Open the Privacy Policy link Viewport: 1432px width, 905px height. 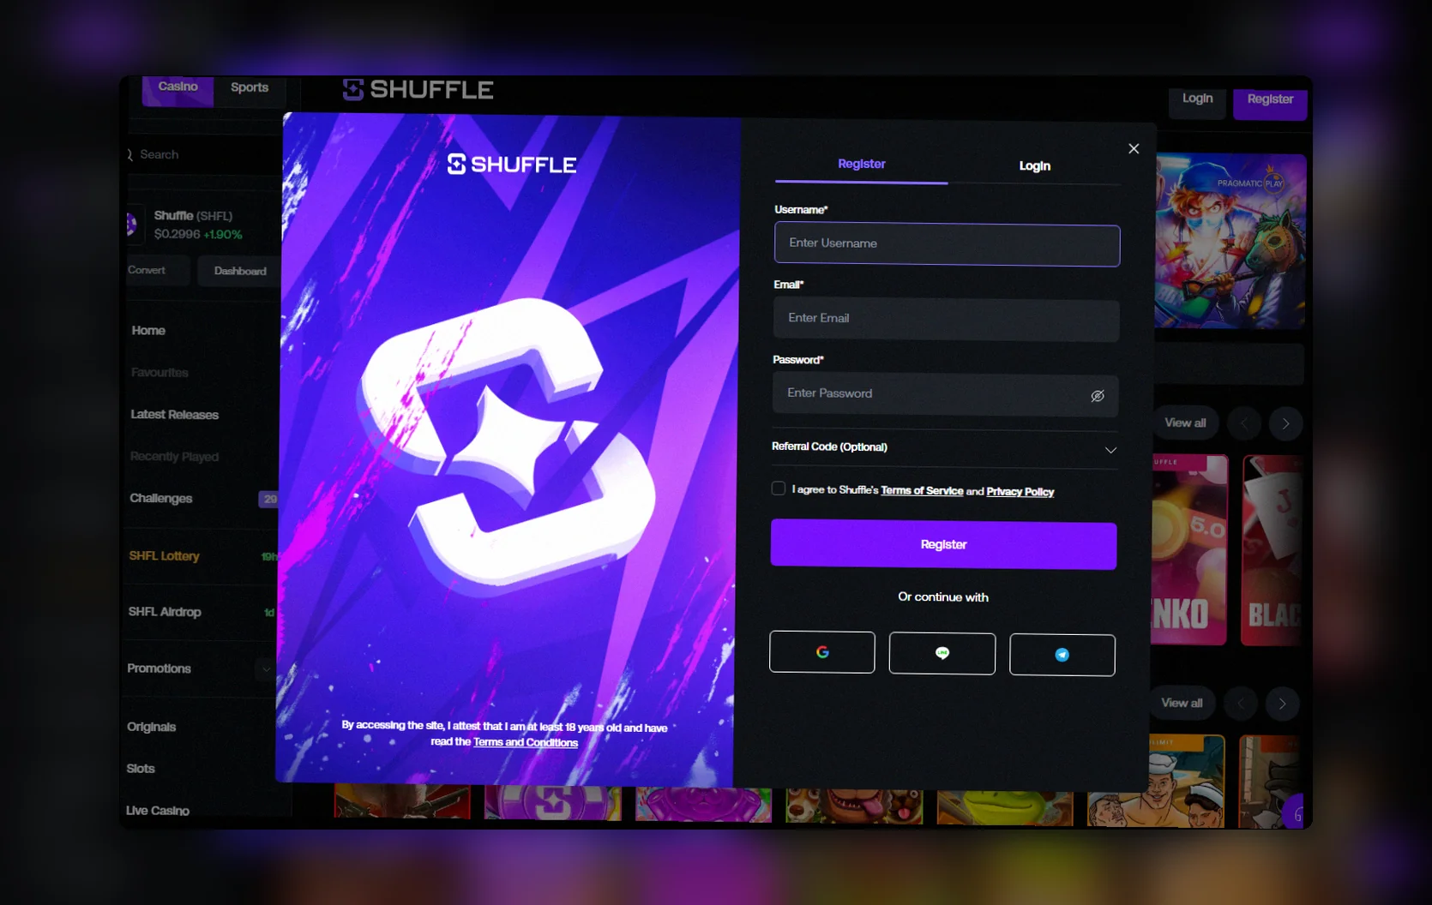tap(1020, 492)
